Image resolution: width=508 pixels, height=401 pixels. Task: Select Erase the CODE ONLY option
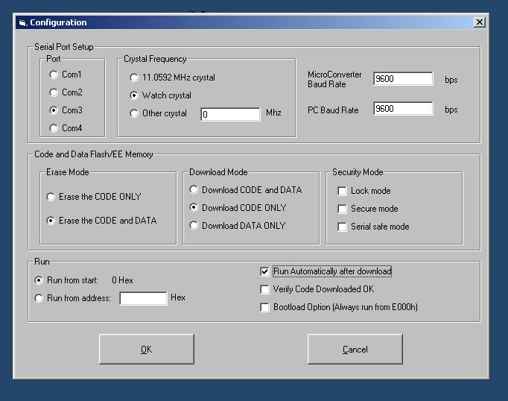click(51, 197)
